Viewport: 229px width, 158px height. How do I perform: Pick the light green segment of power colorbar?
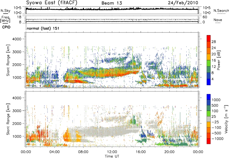click(209, 63)
